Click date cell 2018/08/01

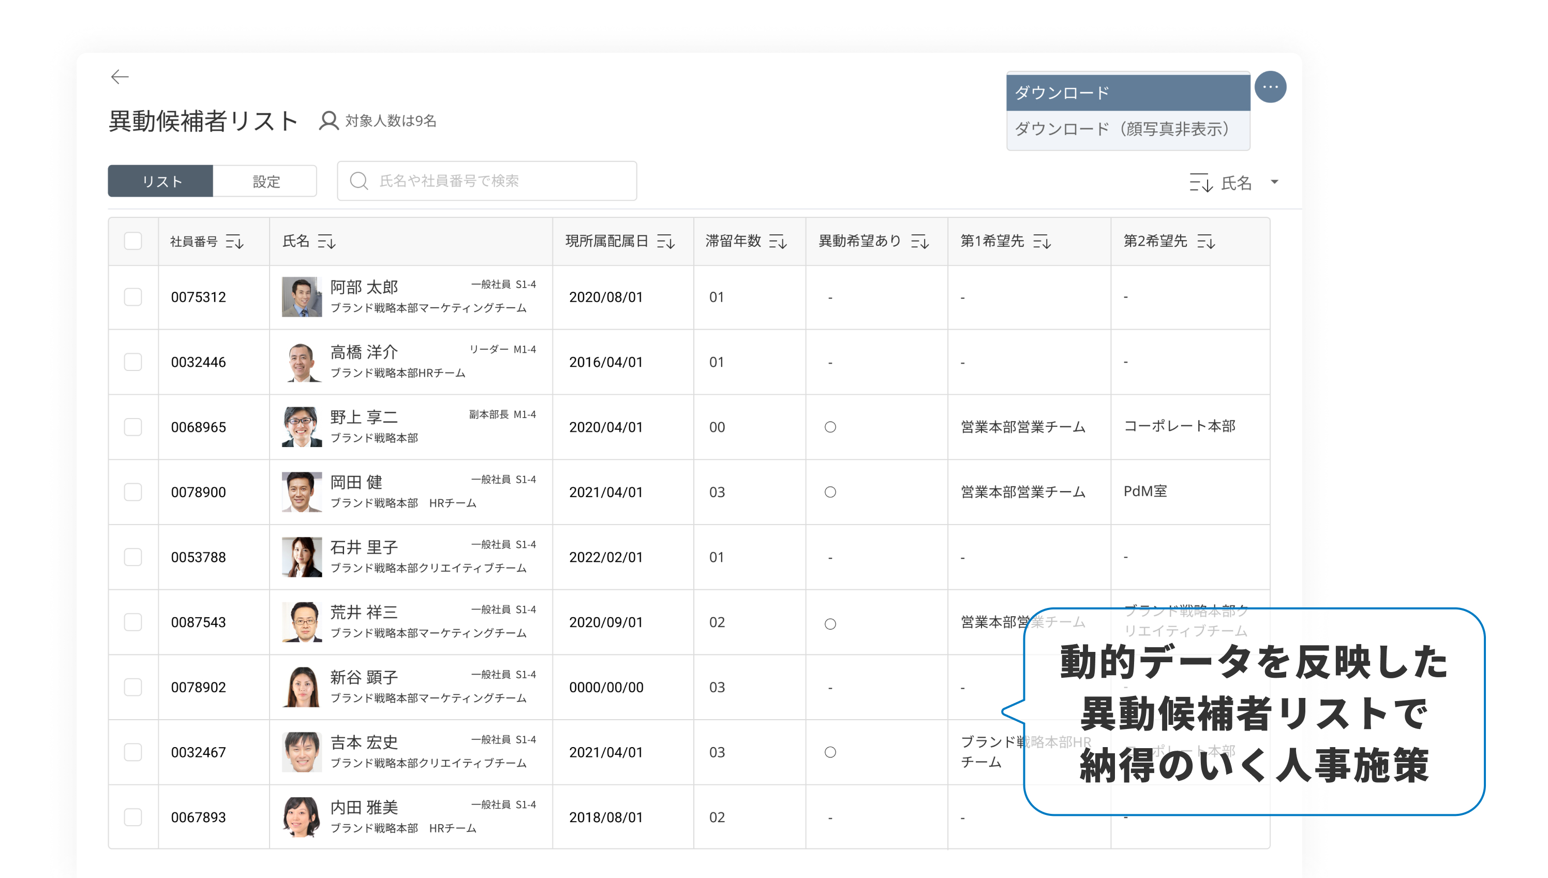tap(605, 817)
